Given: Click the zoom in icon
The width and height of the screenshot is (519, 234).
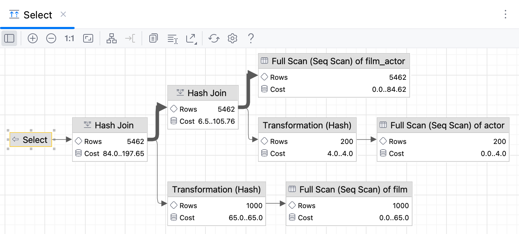Looking at the screenshot, I should 33,38.
